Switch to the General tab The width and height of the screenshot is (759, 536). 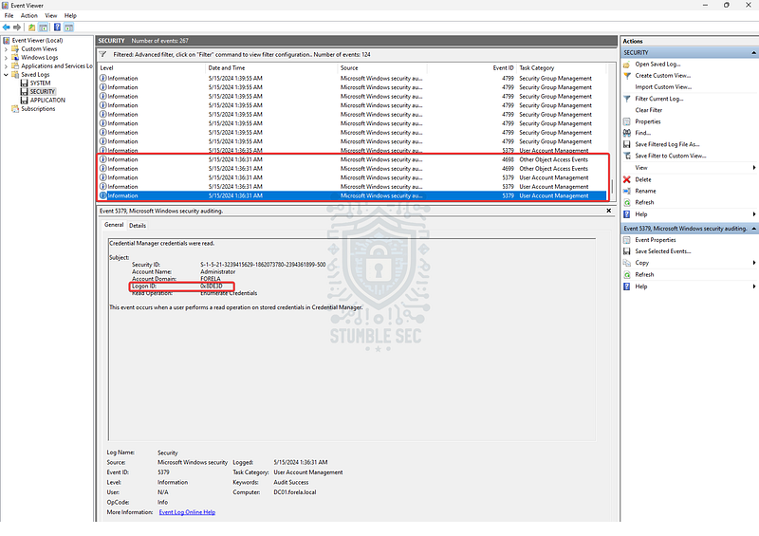[114, 225]
